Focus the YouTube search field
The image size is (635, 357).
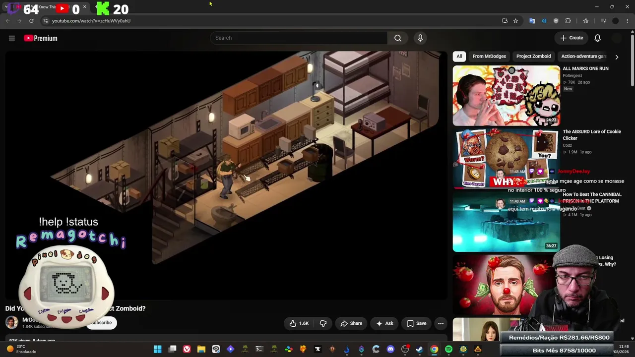point(299,38)
